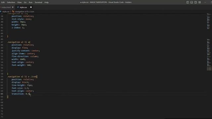Click the symbol icon in breadcrumb
The width and height of the screenshot is (212, 119).
[13, 12]
